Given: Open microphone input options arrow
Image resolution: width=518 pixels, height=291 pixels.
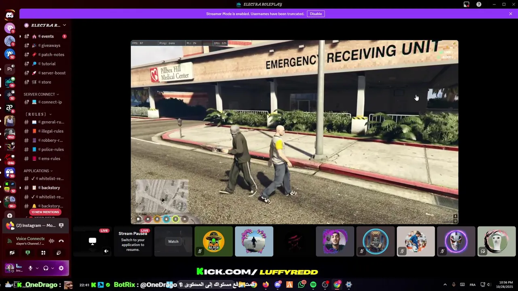Looking at the screenshot, I should coord(37,268).
